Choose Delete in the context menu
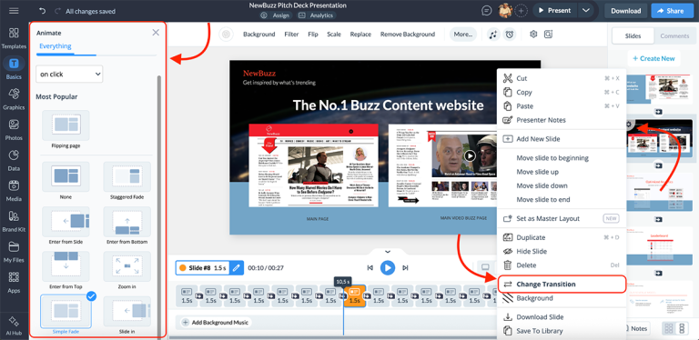Viewport: 699px width, 340px height. tap(562, 265)
